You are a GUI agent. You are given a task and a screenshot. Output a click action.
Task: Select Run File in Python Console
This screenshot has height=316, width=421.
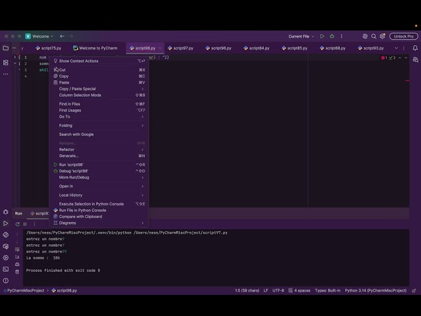click(99, 211)
